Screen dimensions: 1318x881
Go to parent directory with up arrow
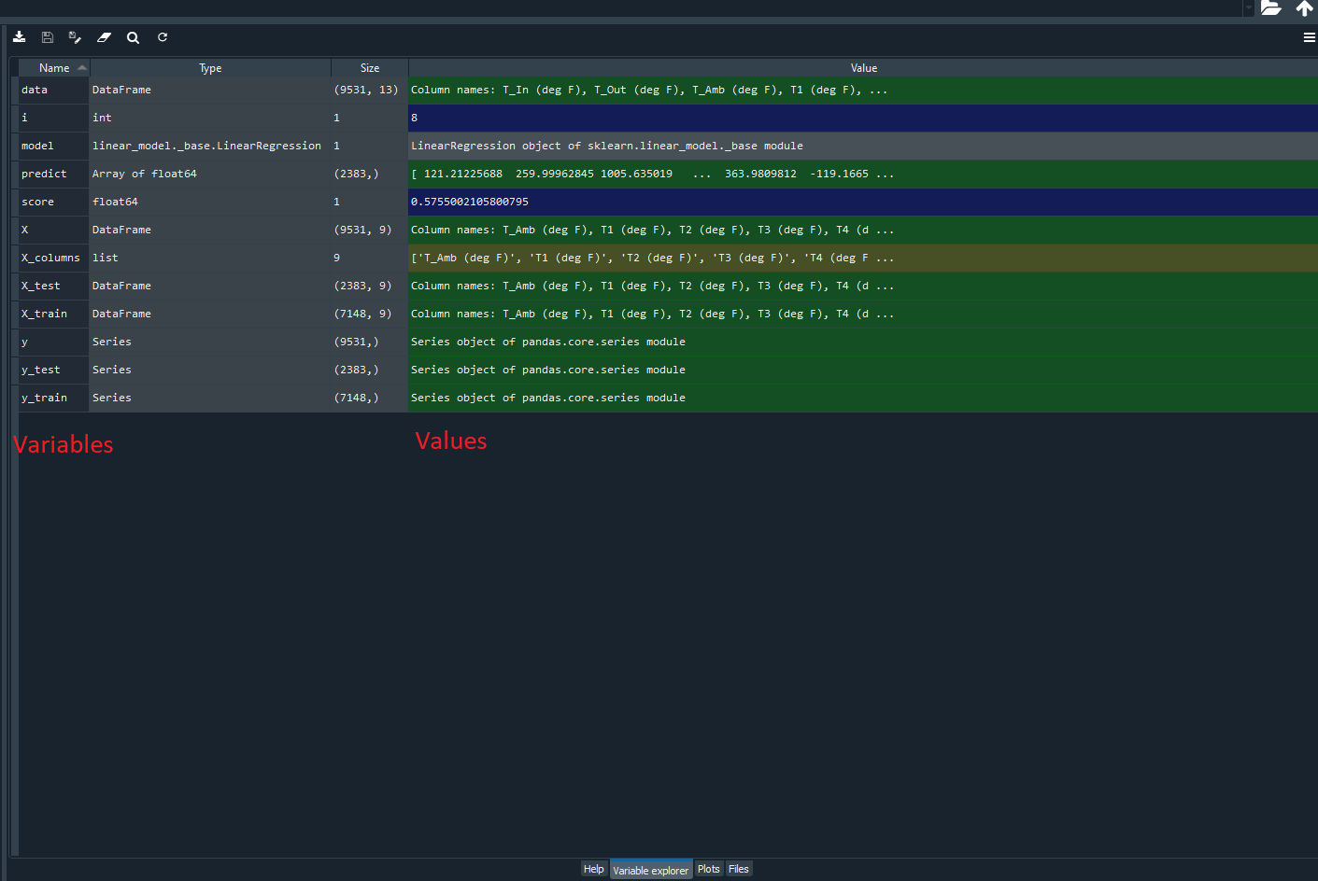pos(1305,8)
